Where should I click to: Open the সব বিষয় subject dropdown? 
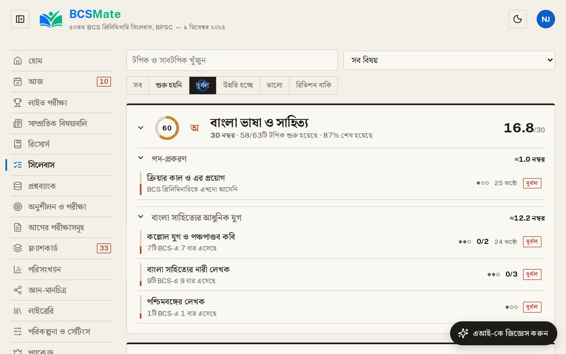449,60
